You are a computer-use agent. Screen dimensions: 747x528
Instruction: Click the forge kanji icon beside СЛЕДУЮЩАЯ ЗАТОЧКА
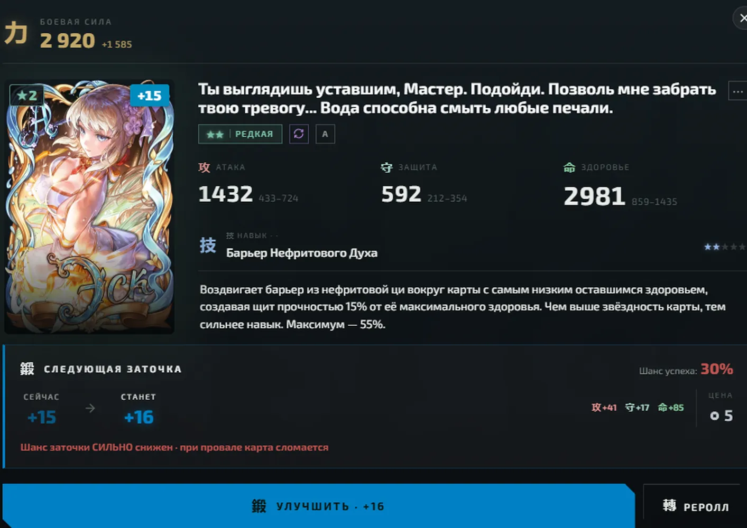pos(27,369)
